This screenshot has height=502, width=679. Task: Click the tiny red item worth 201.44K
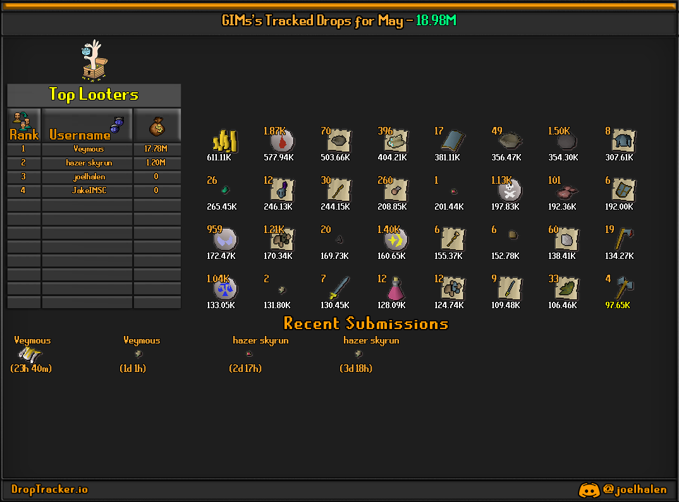tap(453, 191)
